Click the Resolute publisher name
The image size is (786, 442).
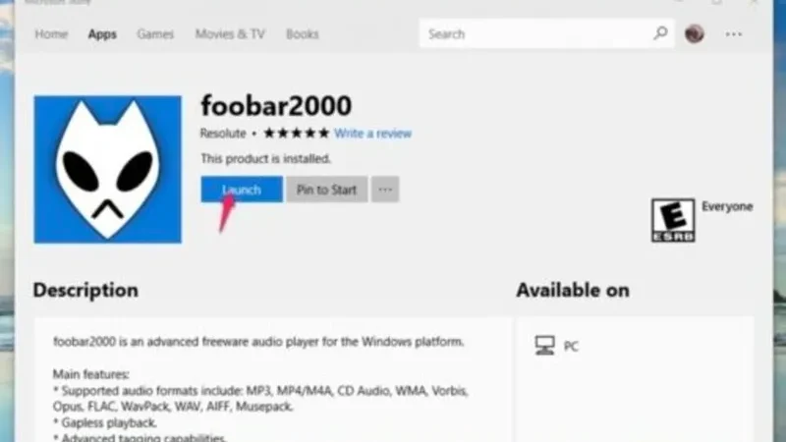pos(223,134)
